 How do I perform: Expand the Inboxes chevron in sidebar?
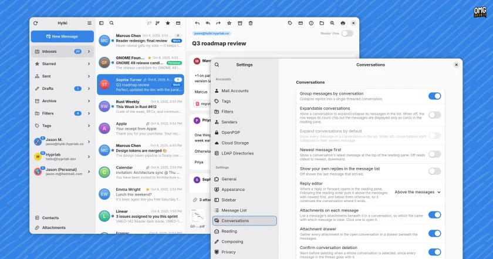pos(89,51)
